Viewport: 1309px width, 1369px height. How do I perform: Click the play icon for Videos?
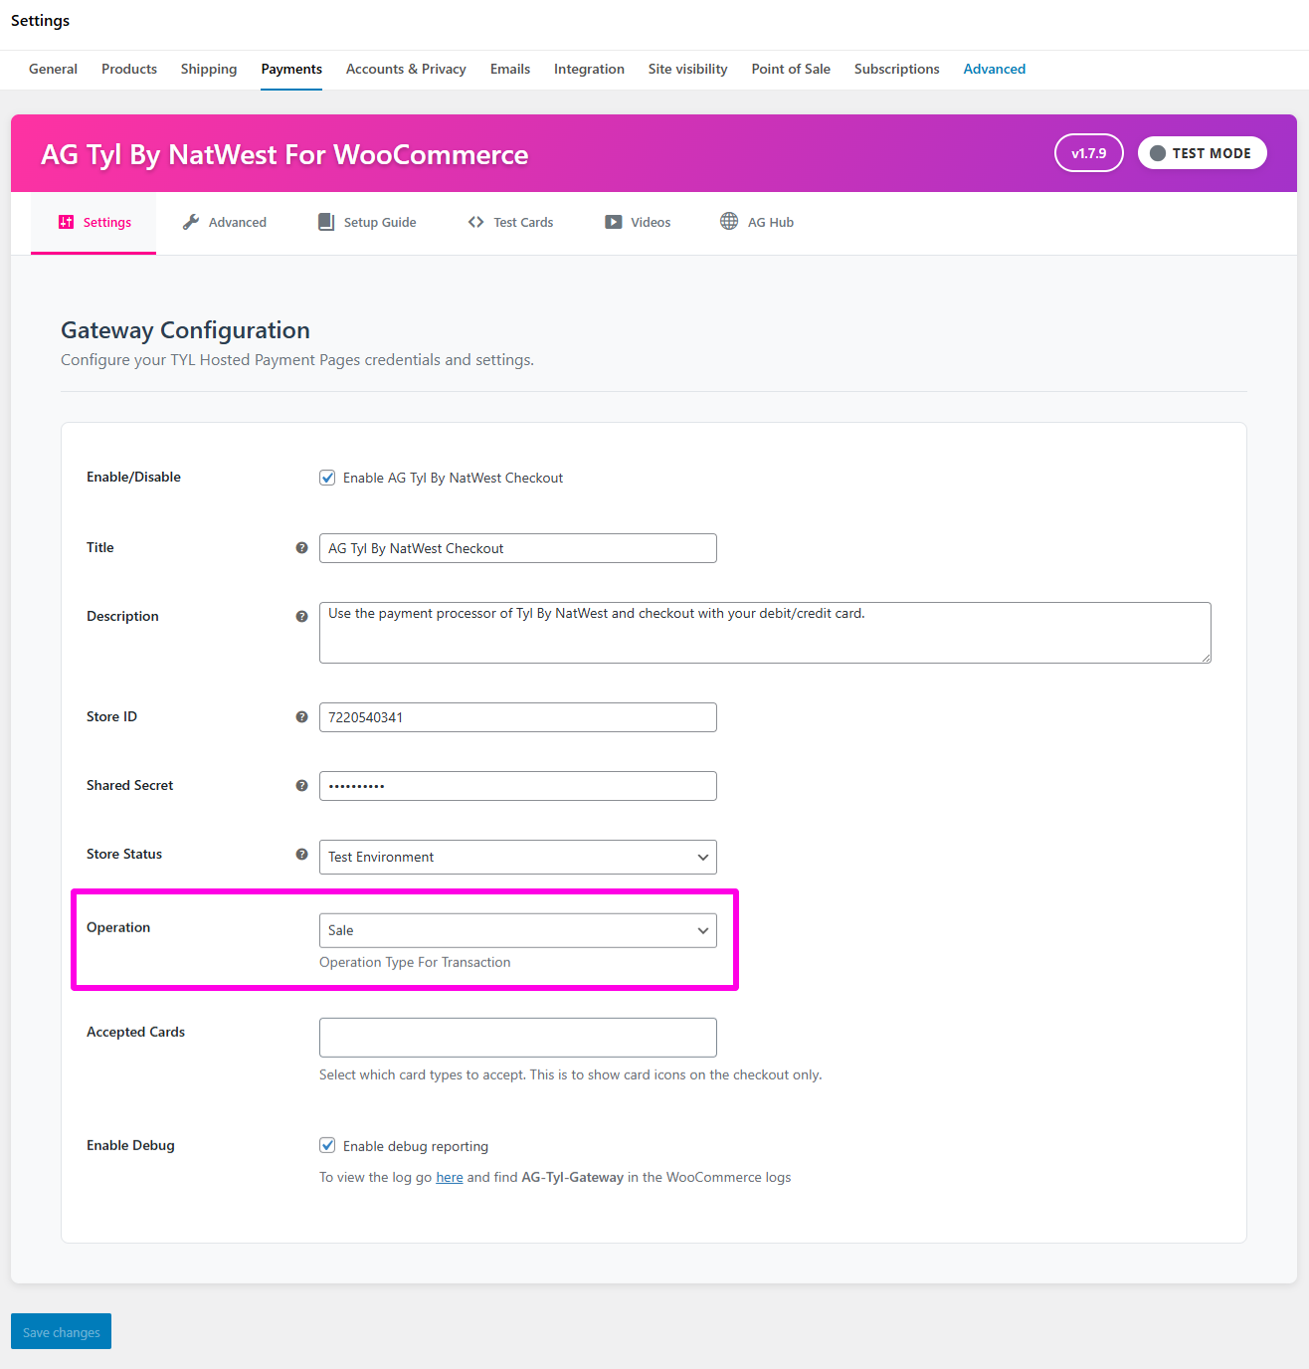tap(614, 222)
